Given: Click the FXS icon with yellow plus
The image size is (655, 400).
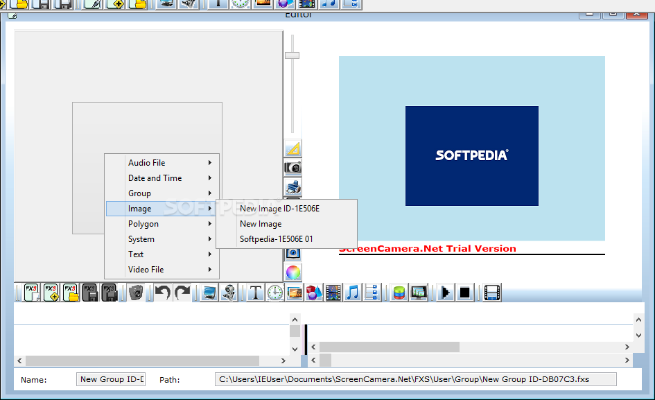Looking at the screenshot, I should pyautogui.click(x=51, y=293).
